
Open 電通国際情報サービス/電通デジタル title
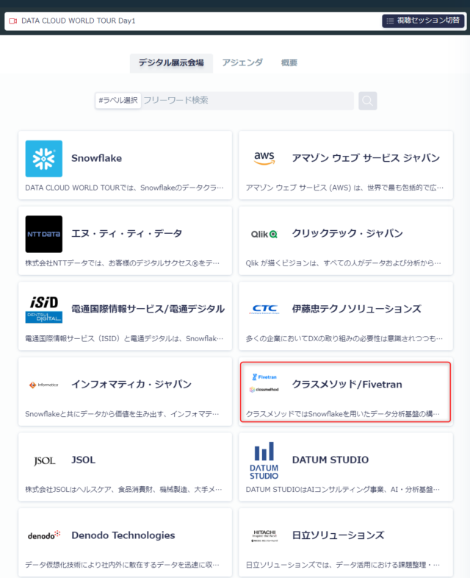click(148, 309)
